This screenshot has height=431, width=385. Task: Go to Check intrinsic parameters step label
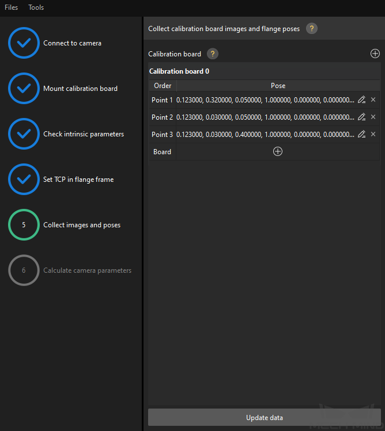(x=84, y=134)
